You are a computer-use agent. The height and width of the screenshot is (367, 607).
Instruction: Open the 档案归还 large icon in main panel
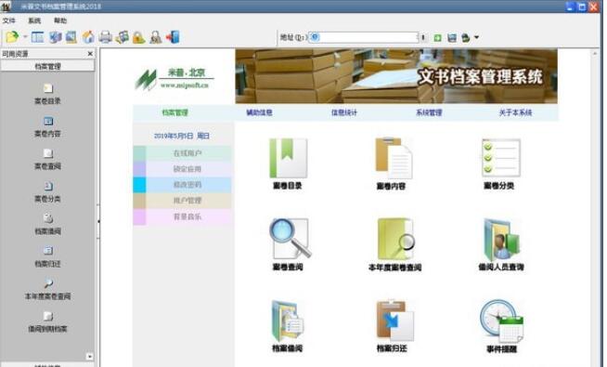(394, 321)
